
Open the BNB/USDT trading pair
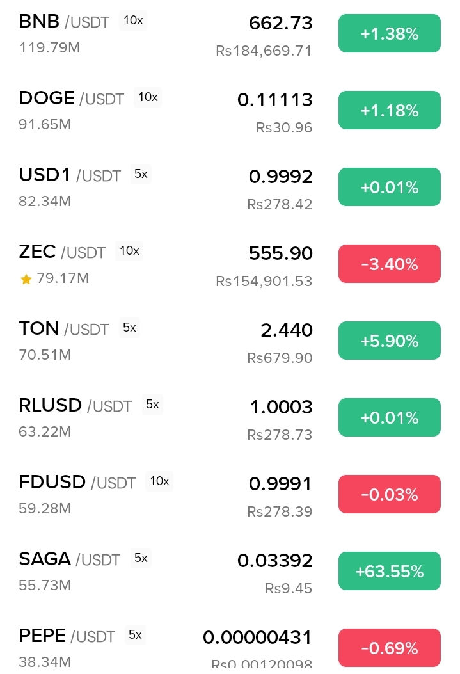click(x=230, y=34)
